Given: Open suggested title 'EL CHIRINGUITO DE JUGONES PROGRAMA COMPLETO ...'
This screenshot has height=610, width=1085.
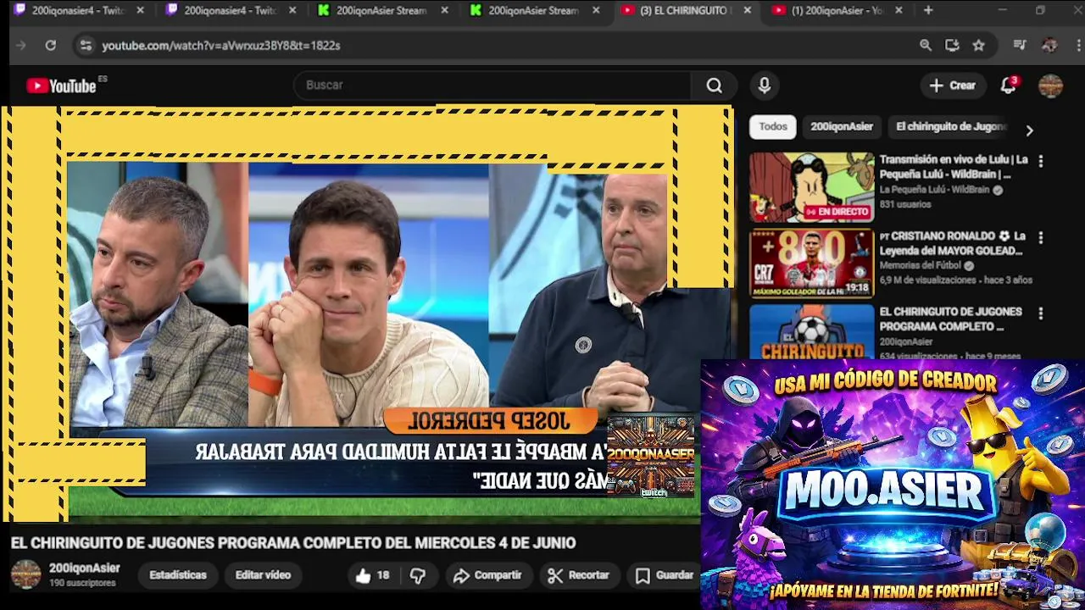Looking at the screenshot, I should click(x=951, y=319).
